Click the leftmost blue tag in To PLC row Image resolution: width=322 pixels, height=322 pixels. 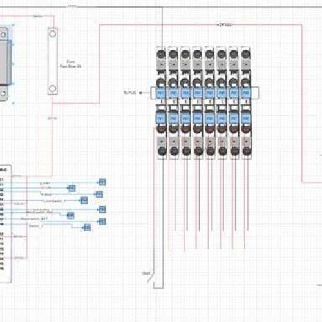[160, 93]
